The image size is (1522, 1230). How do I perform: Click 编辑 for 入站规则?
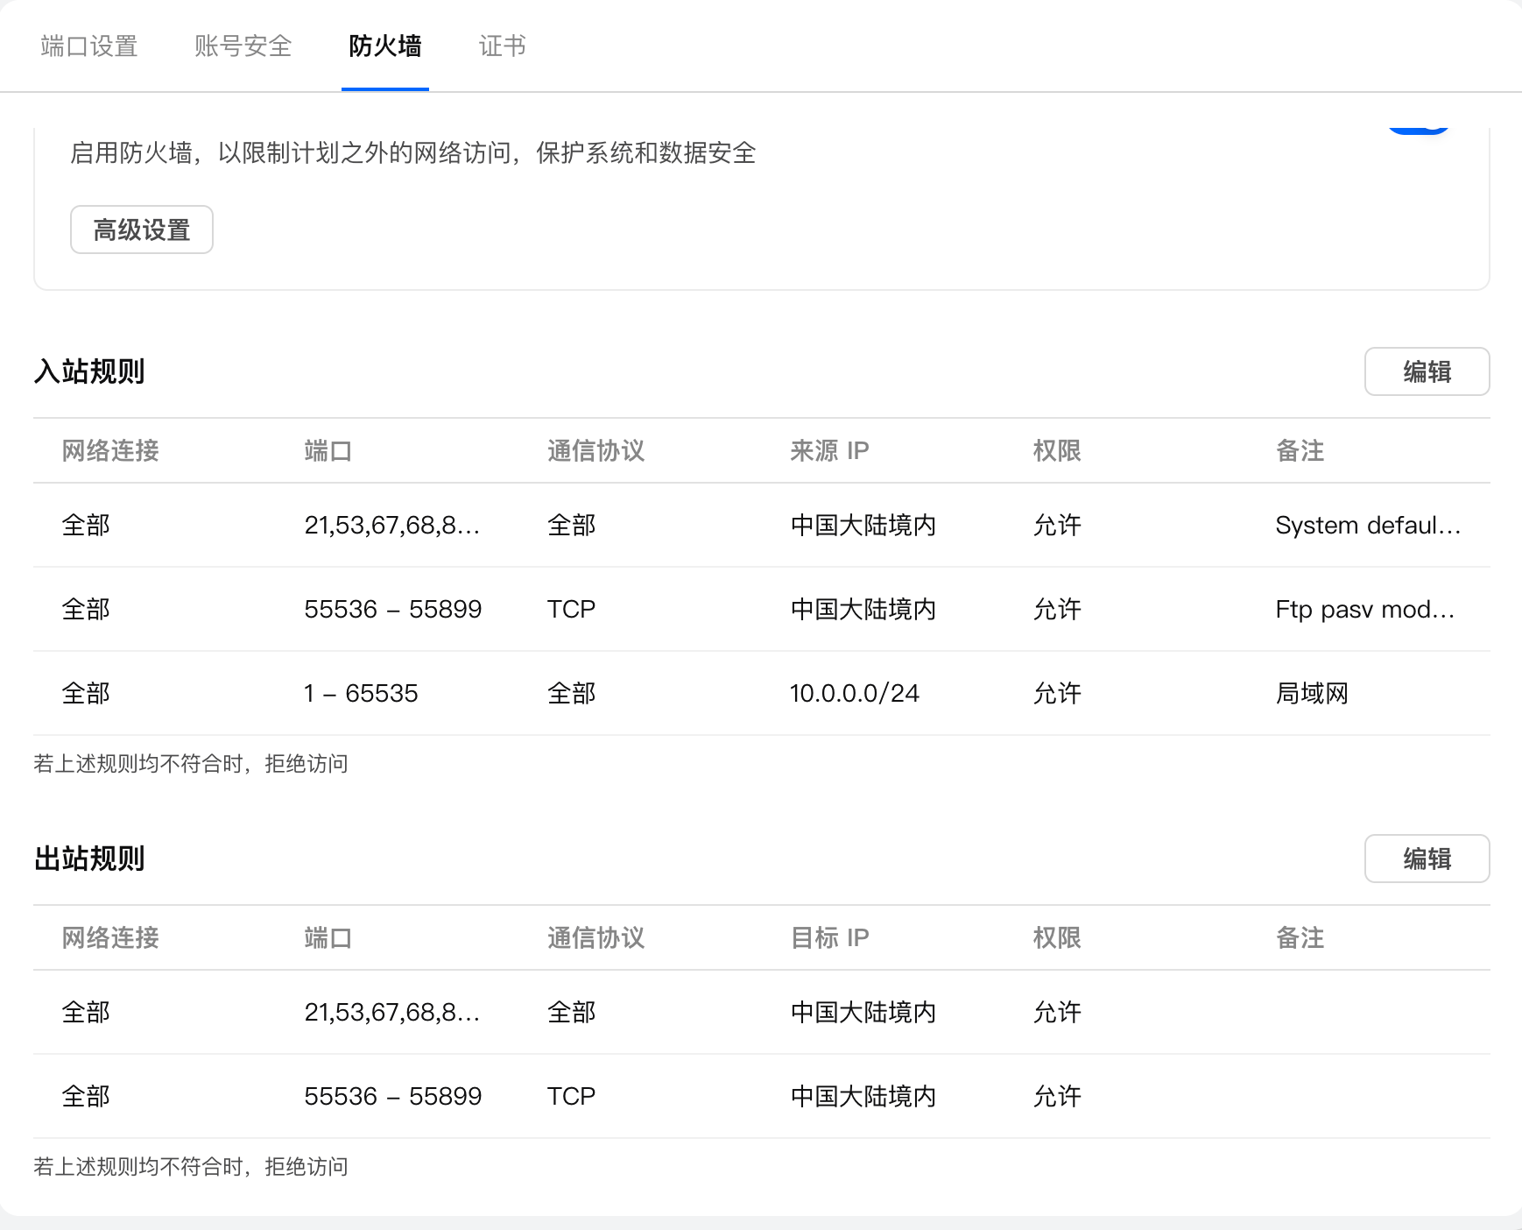point(1427,371)
